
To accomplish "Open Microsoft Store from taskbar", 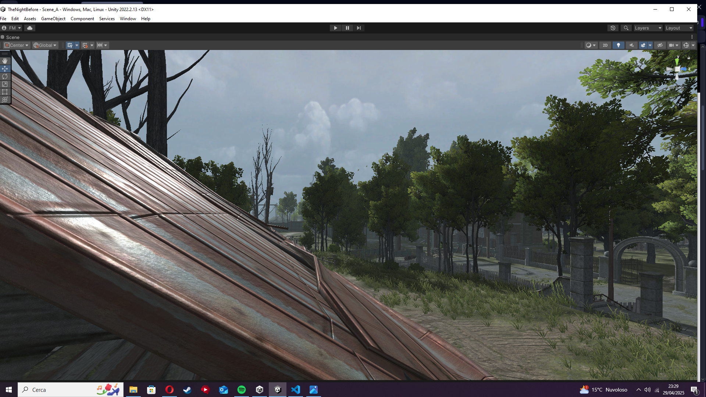I will click(151, 390).
